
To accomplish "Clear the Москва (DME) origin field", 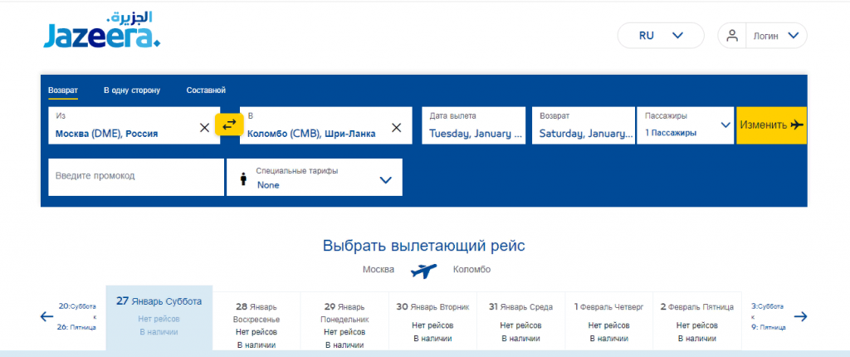I will point(204,128).
